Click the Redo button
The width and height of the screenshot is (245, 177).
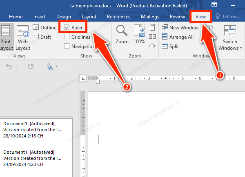pyautogui.click(x=31, y=66)
